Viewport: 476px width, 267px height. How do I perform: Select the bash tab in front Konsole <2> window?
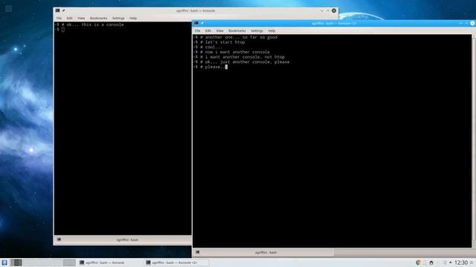coord(263,252)
